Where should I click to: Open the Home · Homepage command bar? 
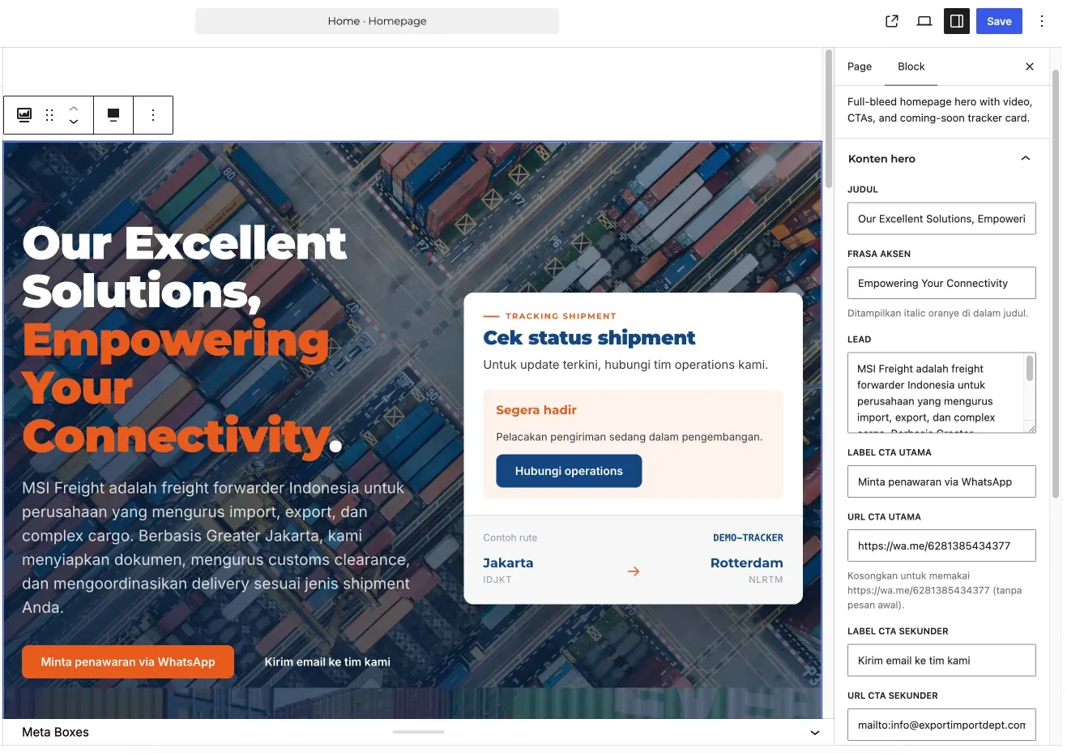pos(377,21)
